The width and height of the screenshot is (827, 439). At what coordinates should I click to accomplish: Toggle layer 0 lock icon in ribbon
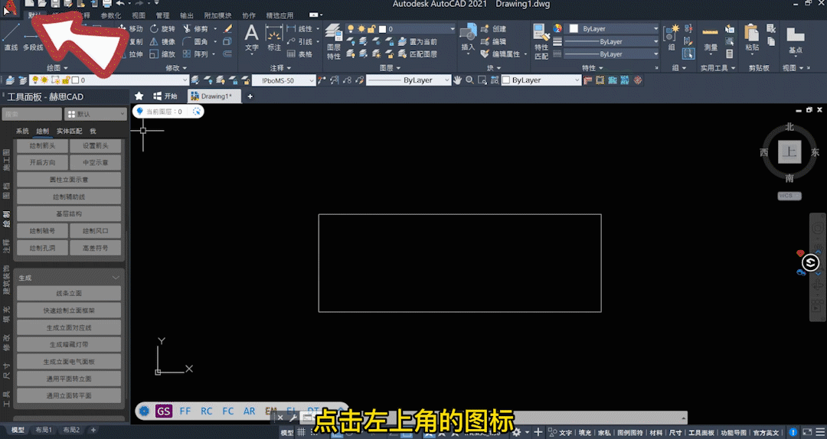(x=371, y=29)
